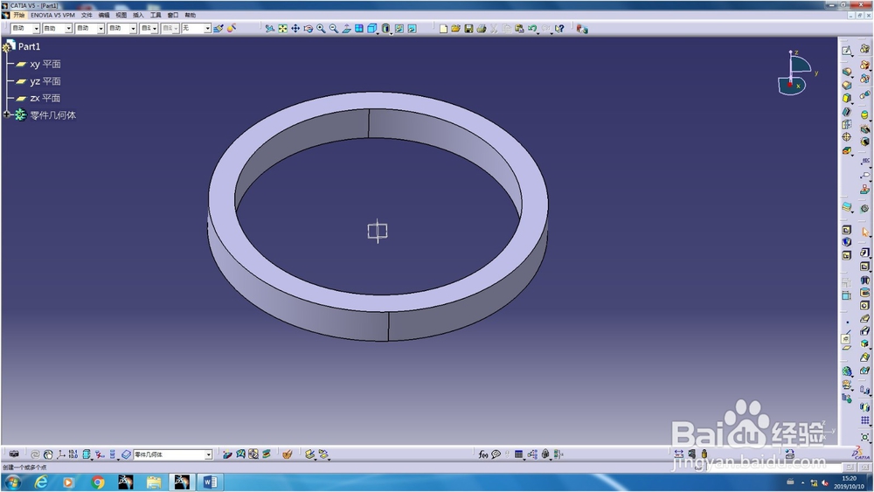Image resolution: width=874 pixels, height=492 pixels.
Task: Click the Create Multi-View icon
Action: tap(359, 29)
